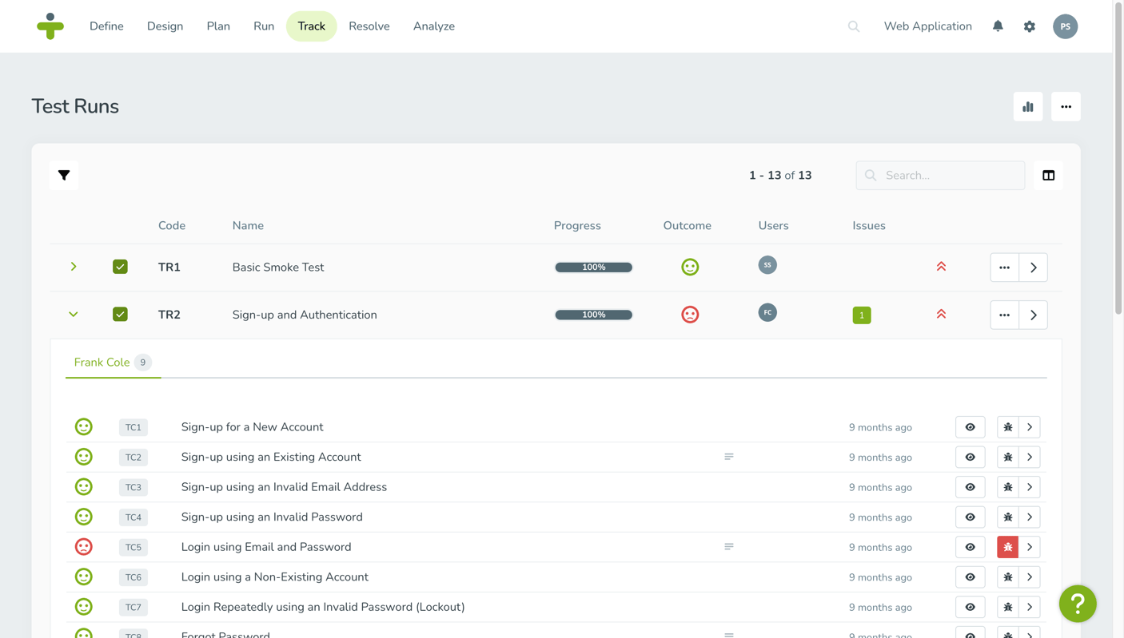Image resolution: width=1124 pixels, height=638 pixels.
Task: Expand the TR1 Basic Smoke Test row
Action: tap(73, 267)
